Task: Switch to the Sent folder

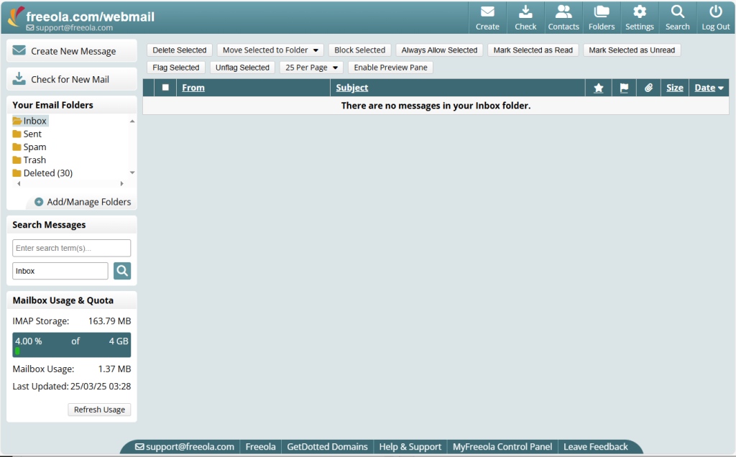Action: (x=32, y=134)
